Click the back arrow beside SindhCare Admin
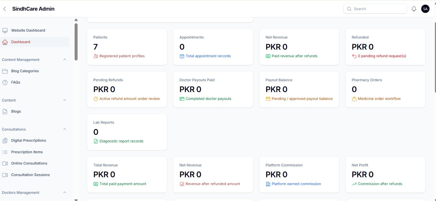436x201 pixels. [5, 9]
